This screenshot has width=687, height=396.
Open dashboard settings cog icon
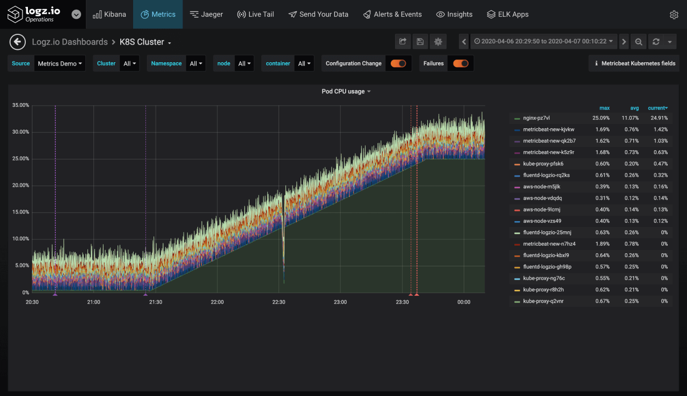(438, 42)
